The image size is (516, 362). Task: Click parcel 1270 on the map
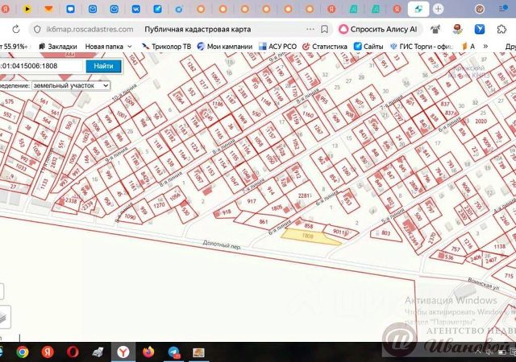pyautogui.click(x=159, y=205)
